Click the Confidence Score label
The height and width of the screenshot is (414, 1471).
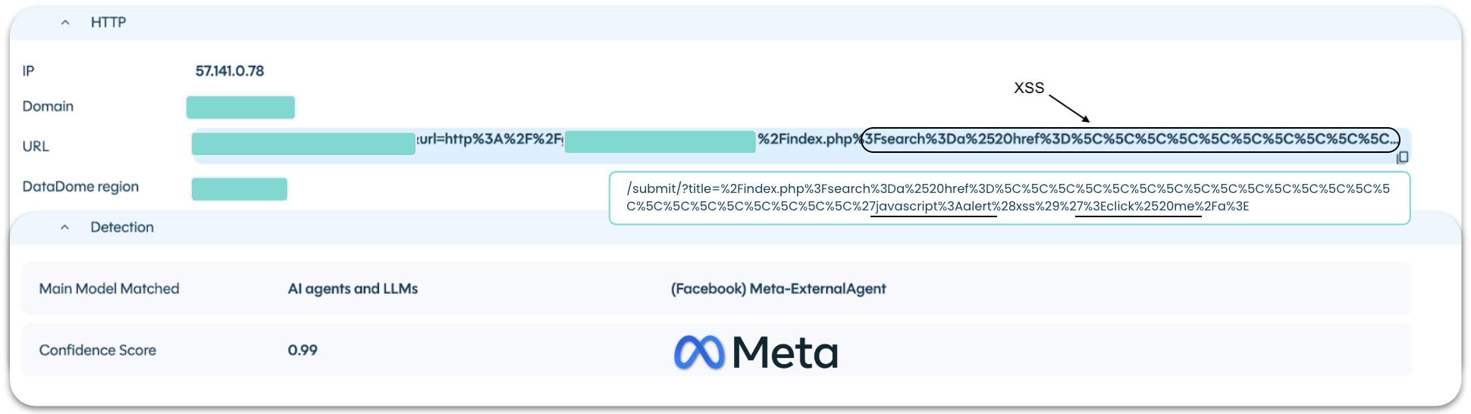pos(98,350)
